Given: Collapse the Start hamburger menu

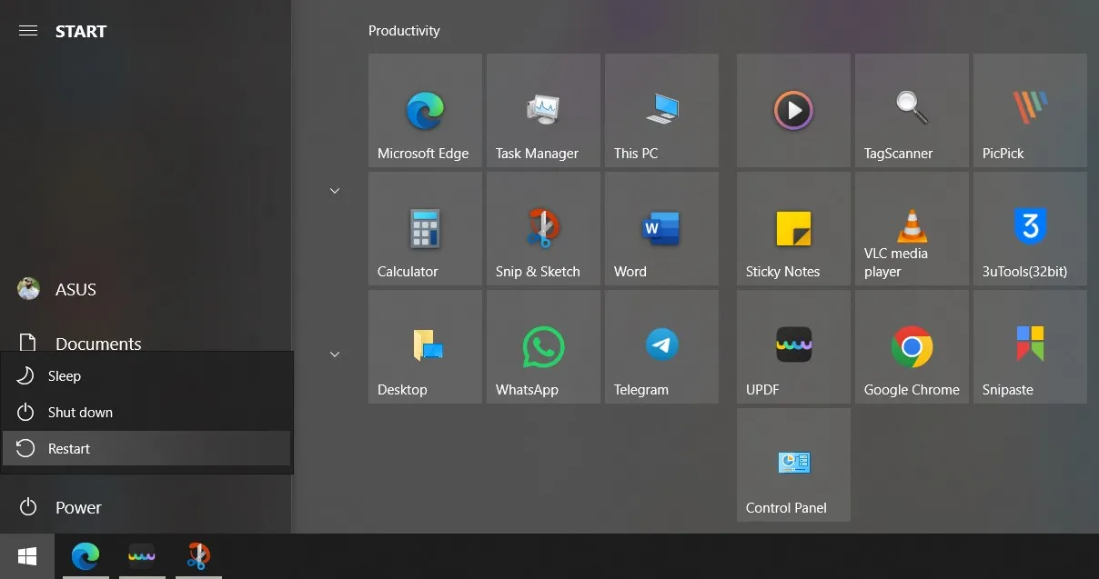Looking at the screenshot, I should 28,31.
